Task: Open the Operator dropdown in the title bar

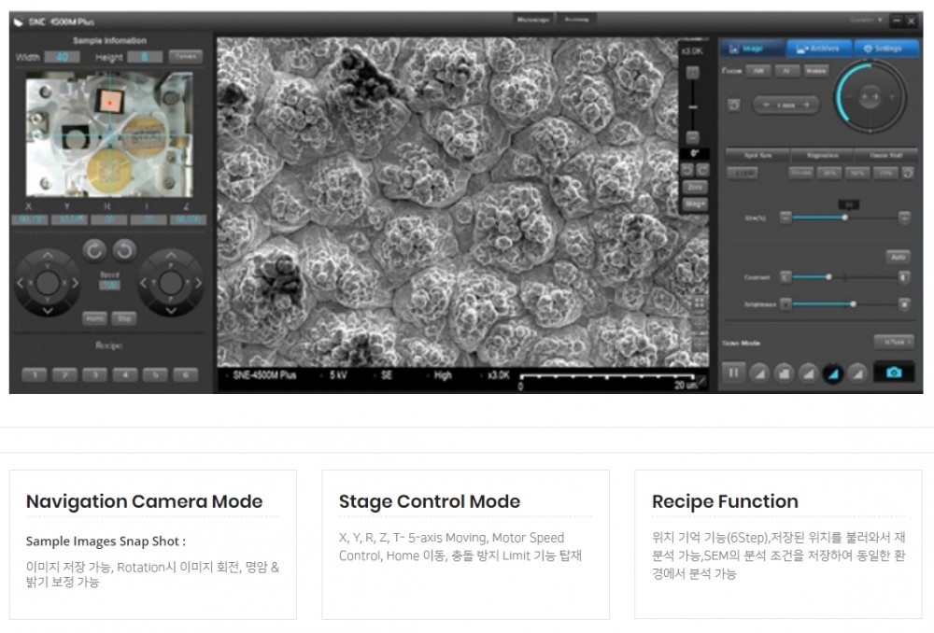Action: coord(866,20)
